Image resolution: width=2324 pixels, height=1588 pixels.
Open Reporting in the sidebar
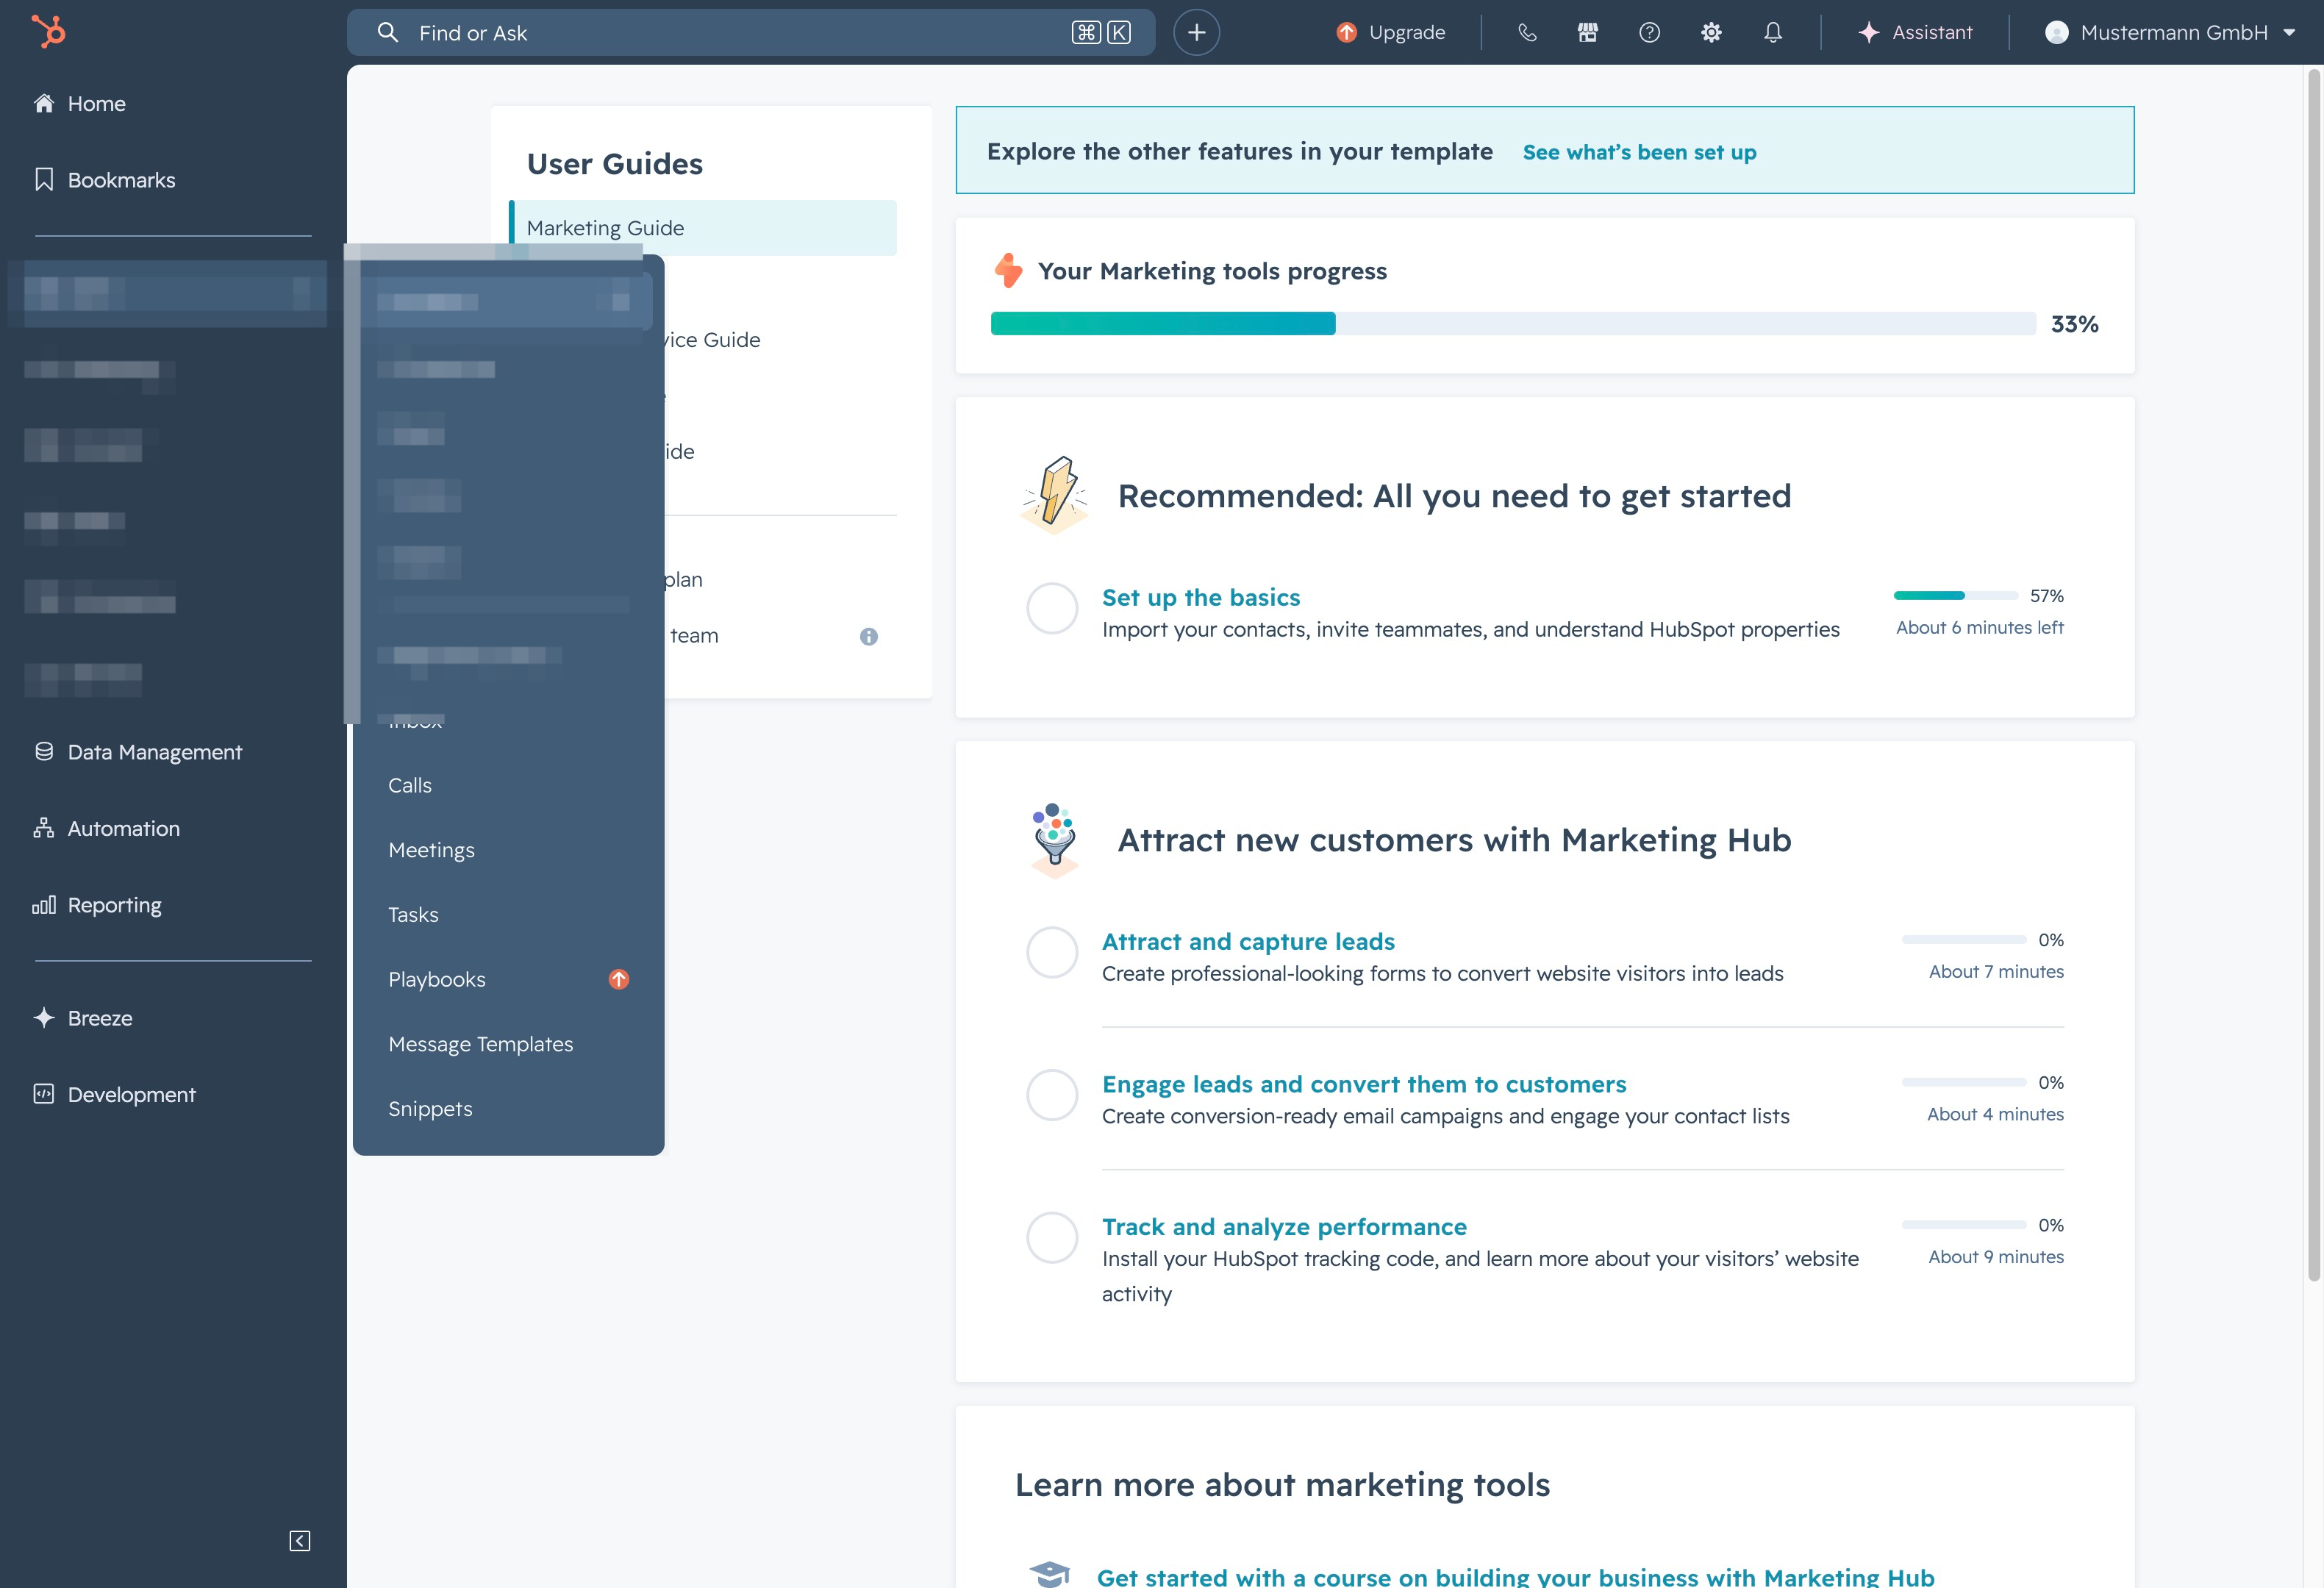tap(98, 905)
